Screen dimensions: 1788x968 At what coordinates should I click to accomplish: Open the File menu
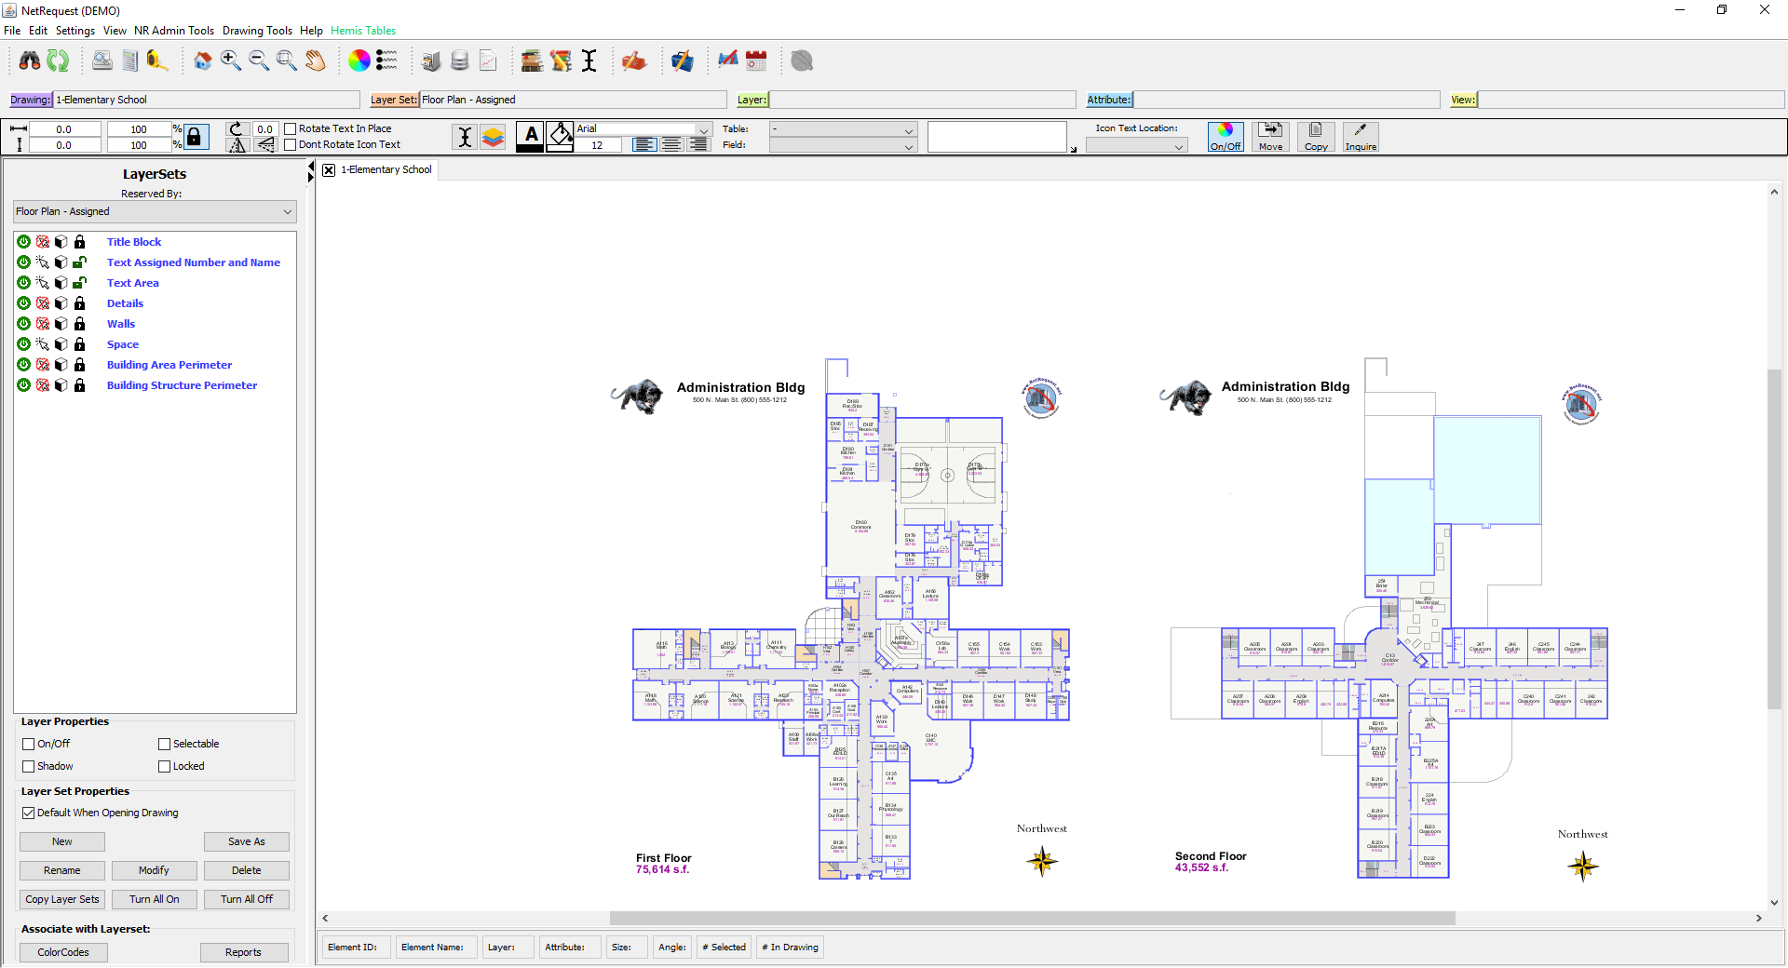coord(12,31)
